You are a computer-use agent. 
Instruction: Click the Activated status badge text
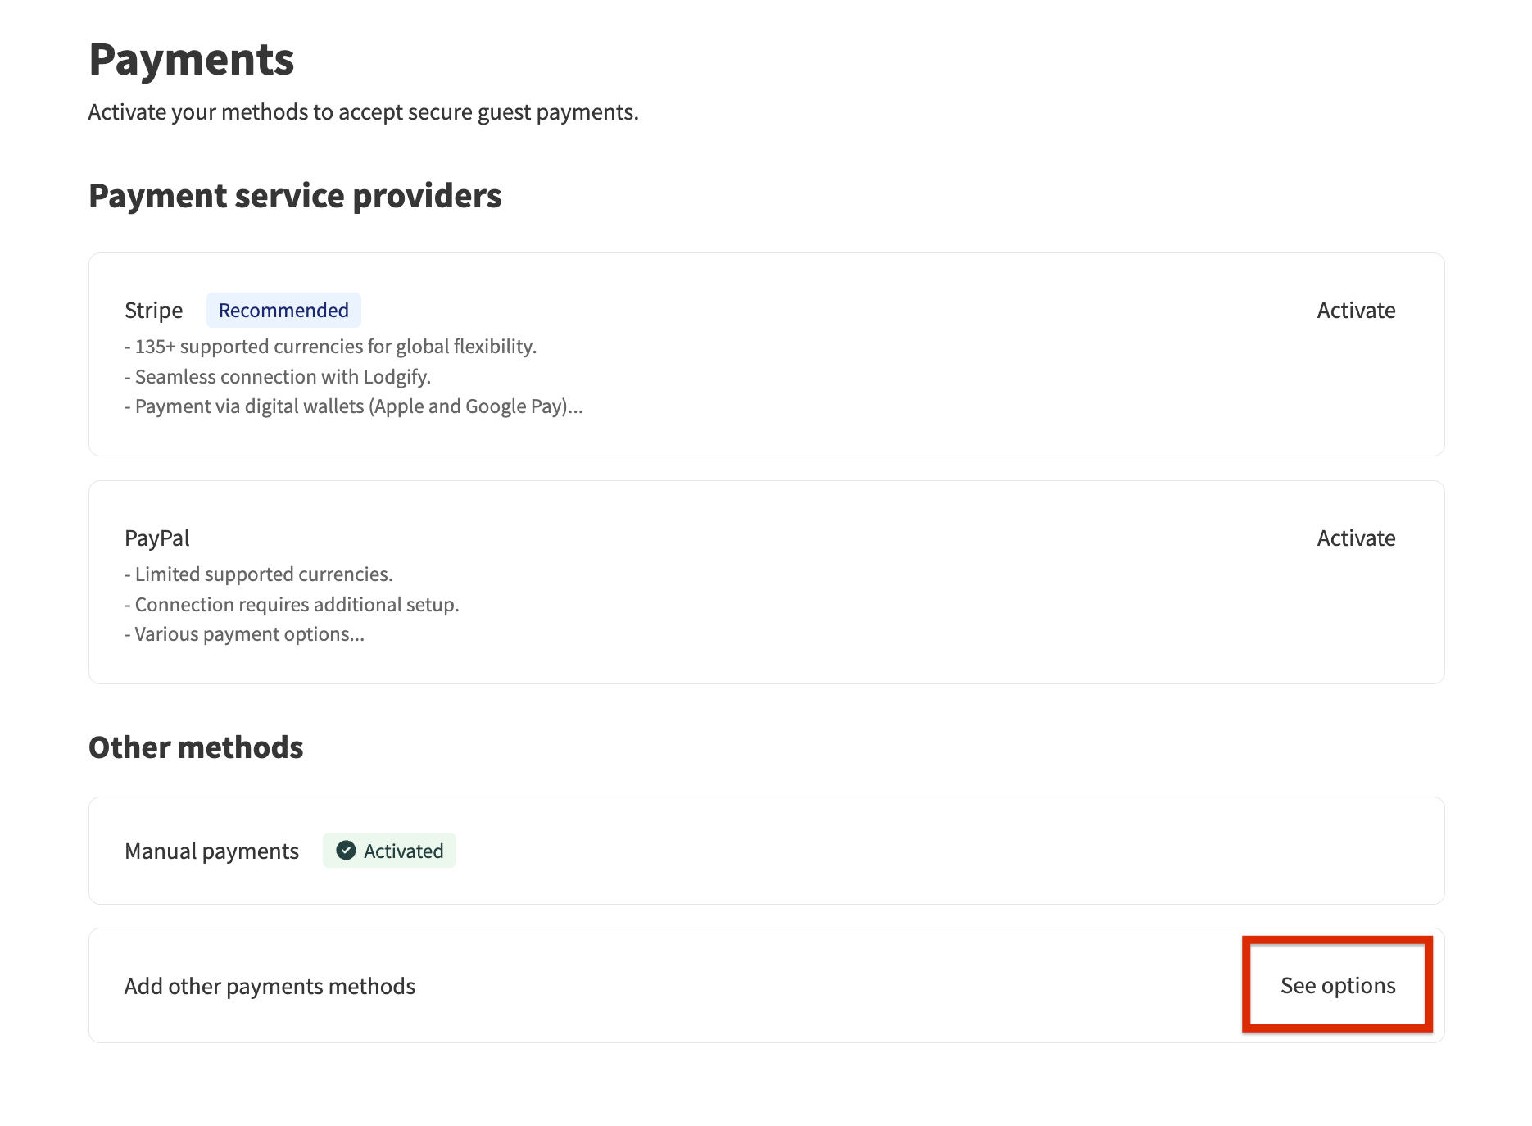coord(403,851)
